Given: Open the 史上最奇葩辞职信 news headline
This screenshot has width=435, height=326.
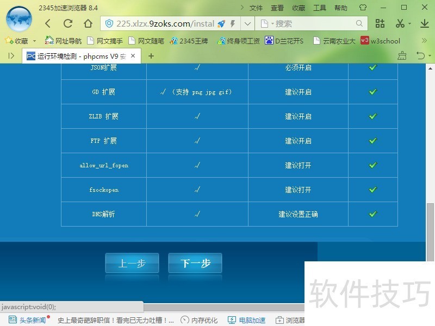Looking at the screenshot, I should point(115,320).
